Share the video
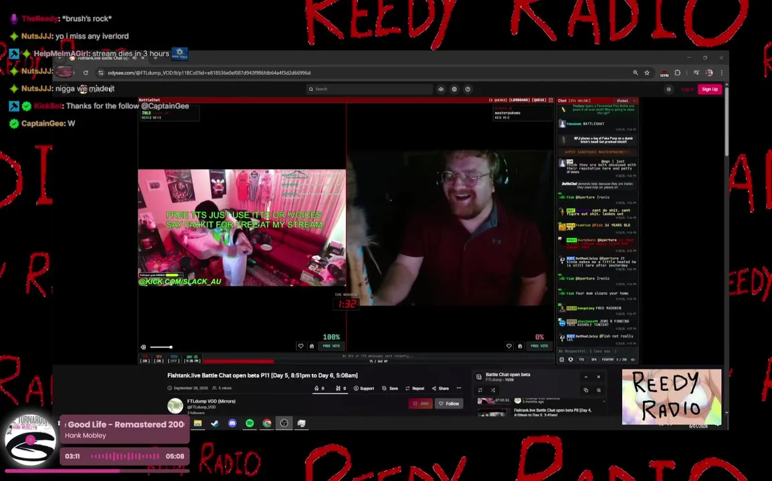The image size is (772, 481). [441, 388]
